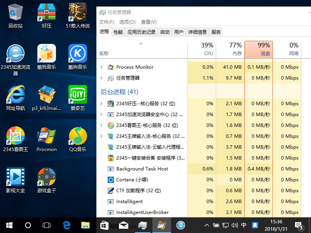Launch 酷我音乐 desktop shortcut
The width and height of the screenshot is (311, 233).
pyautogui.click(x=47, y=57)
